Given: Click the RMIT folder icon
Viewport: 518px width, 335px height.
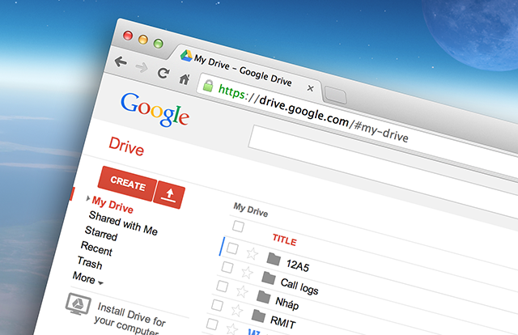Looking at the screenshot, I should click(x=258, y=316).
